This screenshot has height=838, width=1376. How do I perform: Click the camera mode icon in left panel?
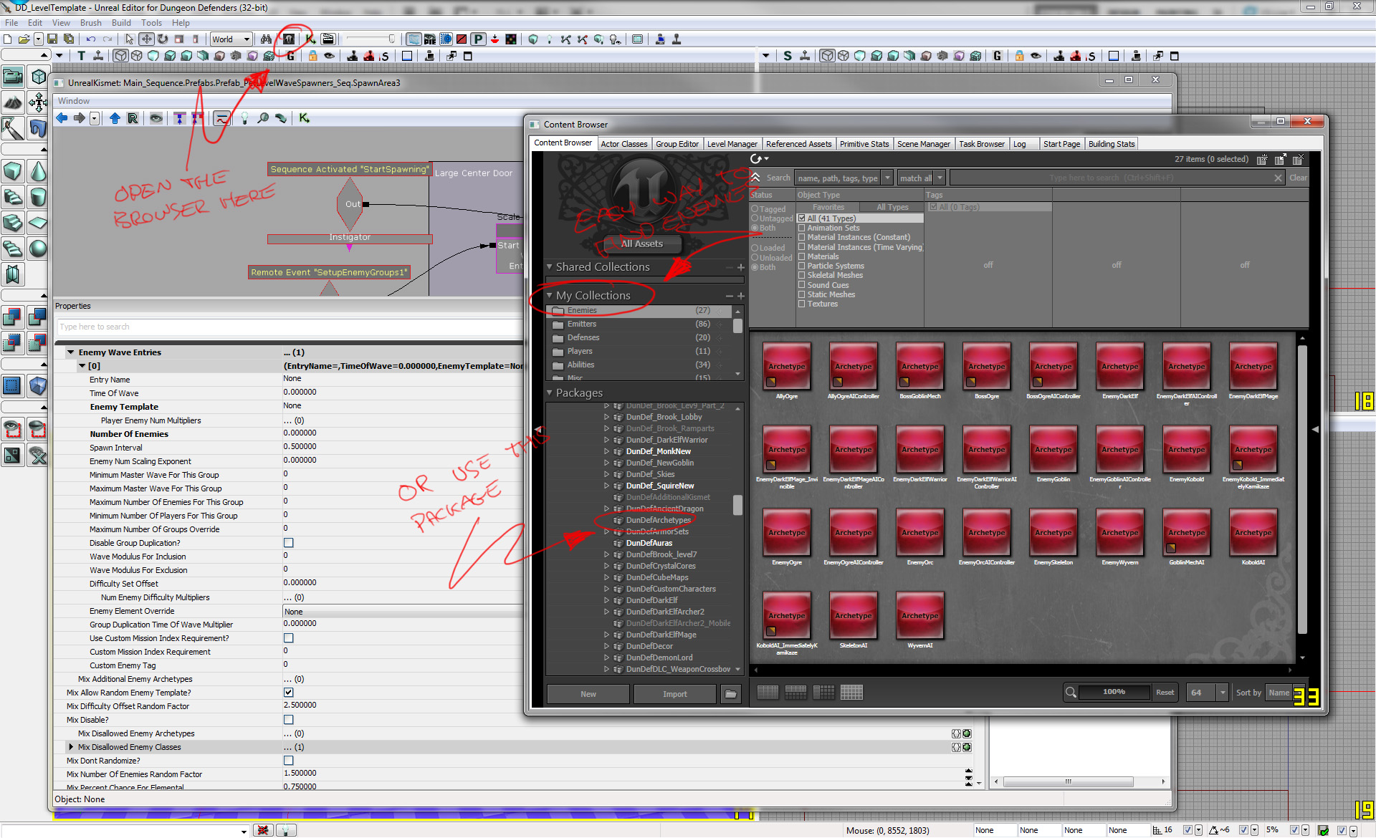coord(13,76)
